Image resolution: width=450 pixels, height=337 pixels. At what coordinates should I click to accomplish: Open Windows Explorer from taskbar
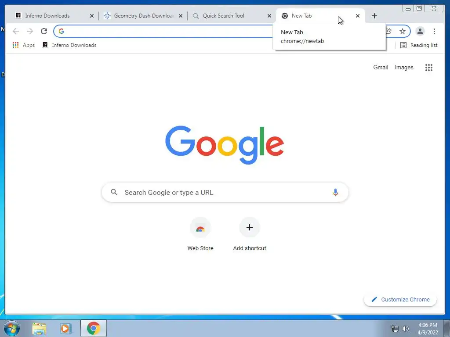[39, 328]
